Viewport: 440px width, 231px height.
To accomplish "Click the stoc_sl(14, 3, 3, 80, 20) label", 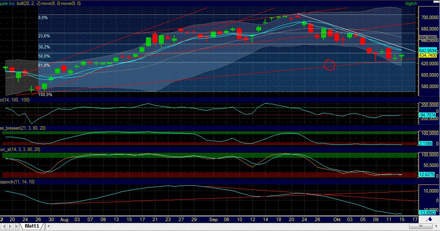I will 20,149.
